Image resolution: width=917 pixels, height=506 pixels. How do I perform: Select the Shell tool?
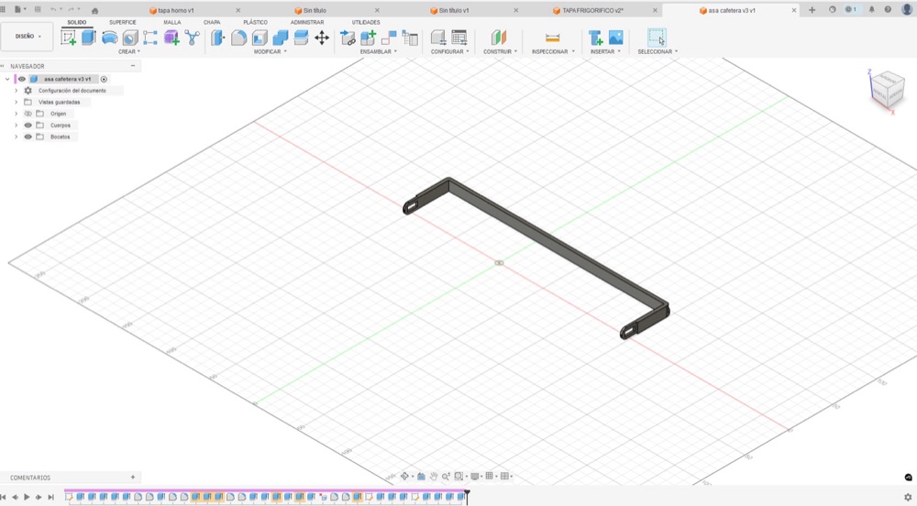click(x=260, y=38)
